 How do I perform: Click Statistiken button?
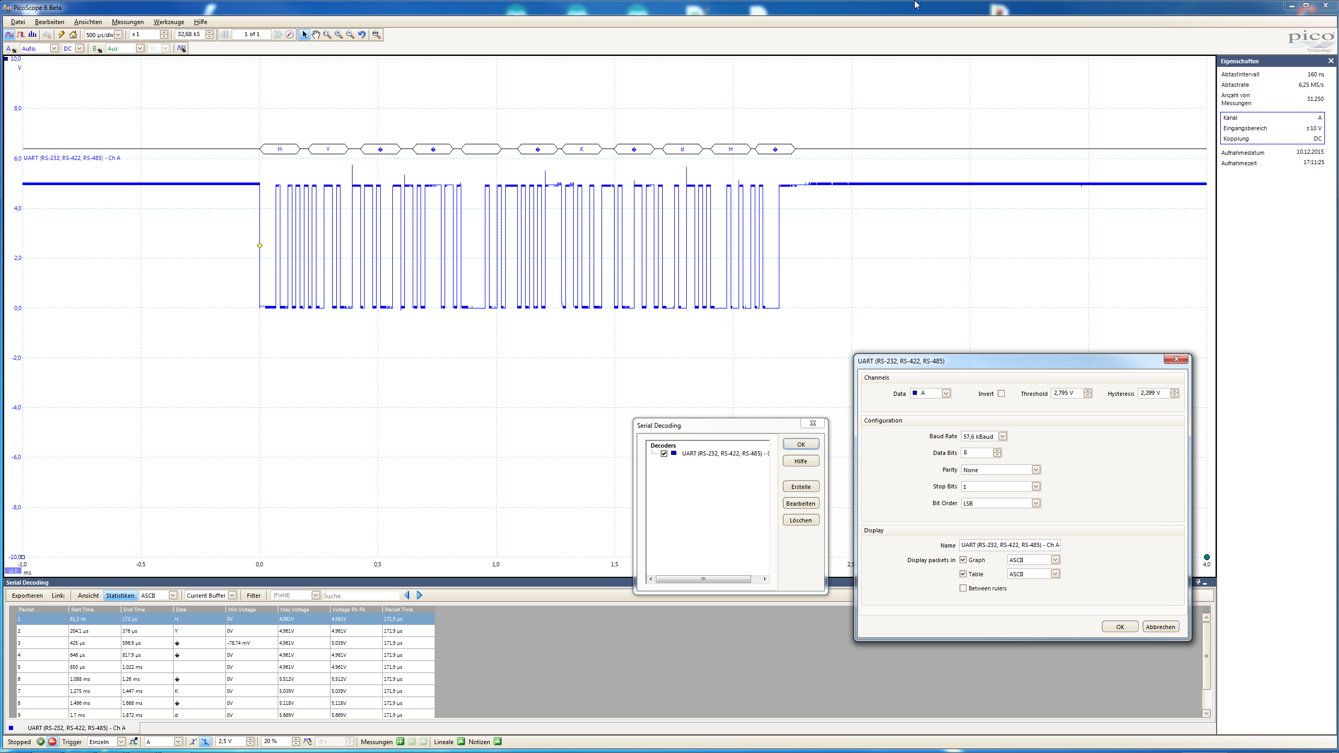120,595
